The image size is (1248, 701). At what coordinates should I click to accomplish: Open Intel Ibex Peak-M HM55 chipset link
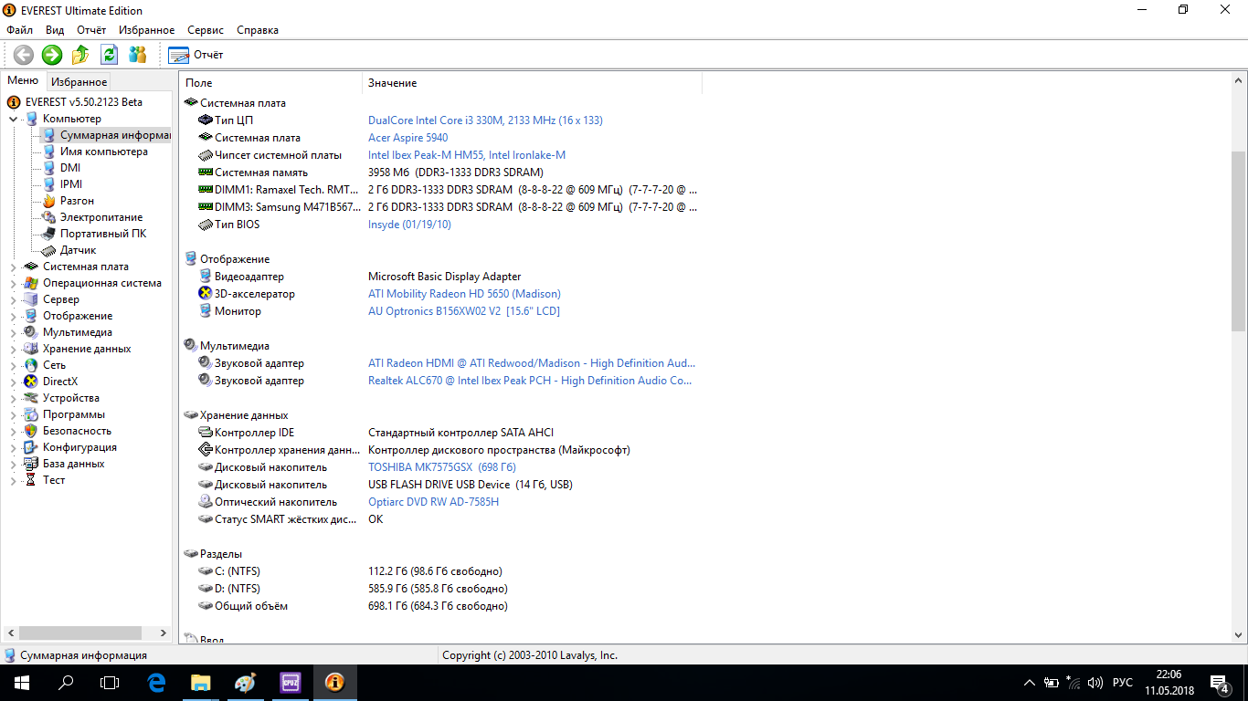pos(467,155)
